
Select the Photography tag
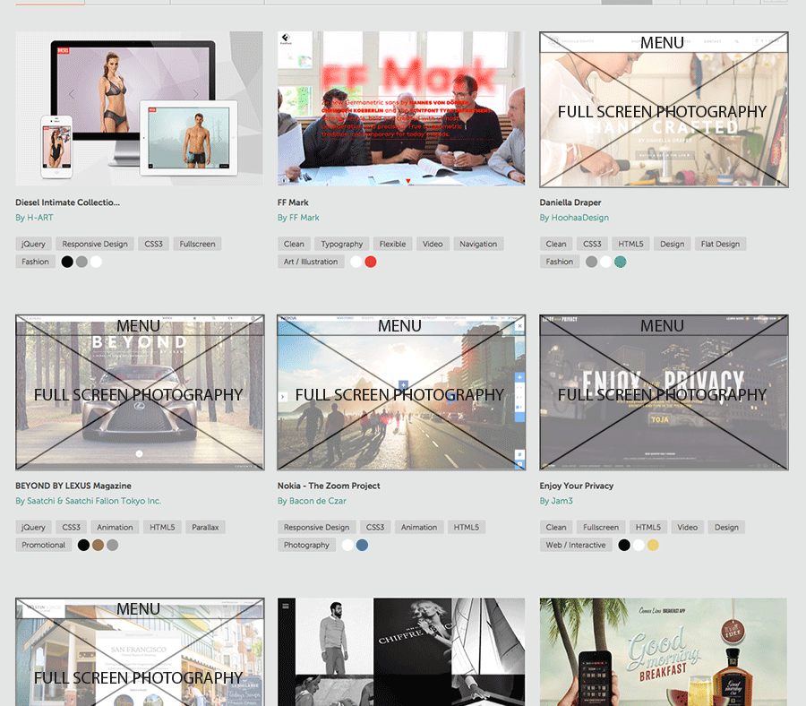(x=306, y=545)
